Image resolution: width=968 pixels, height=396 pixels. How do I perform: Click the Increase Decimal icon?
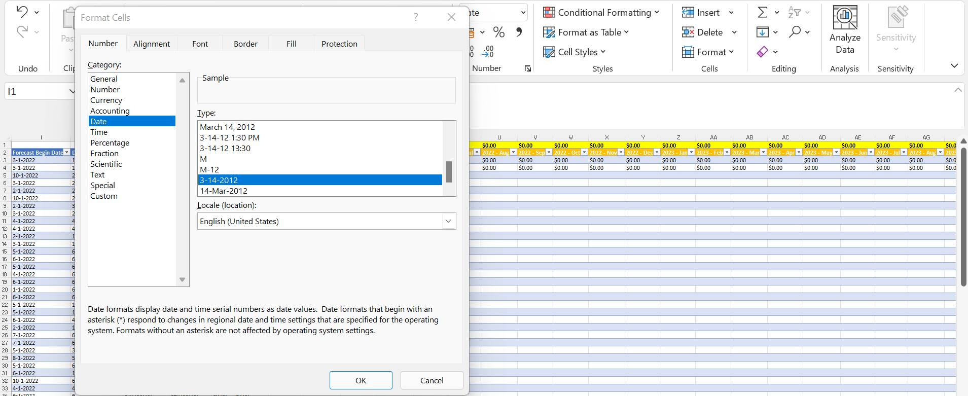pos(471,51)
